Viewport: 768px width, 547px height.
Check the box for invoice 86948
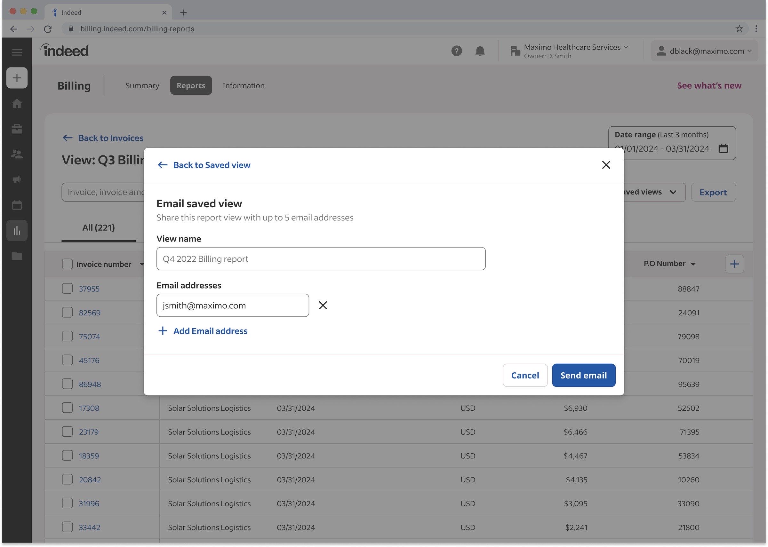pyautogui.click(x=68, y=384)
